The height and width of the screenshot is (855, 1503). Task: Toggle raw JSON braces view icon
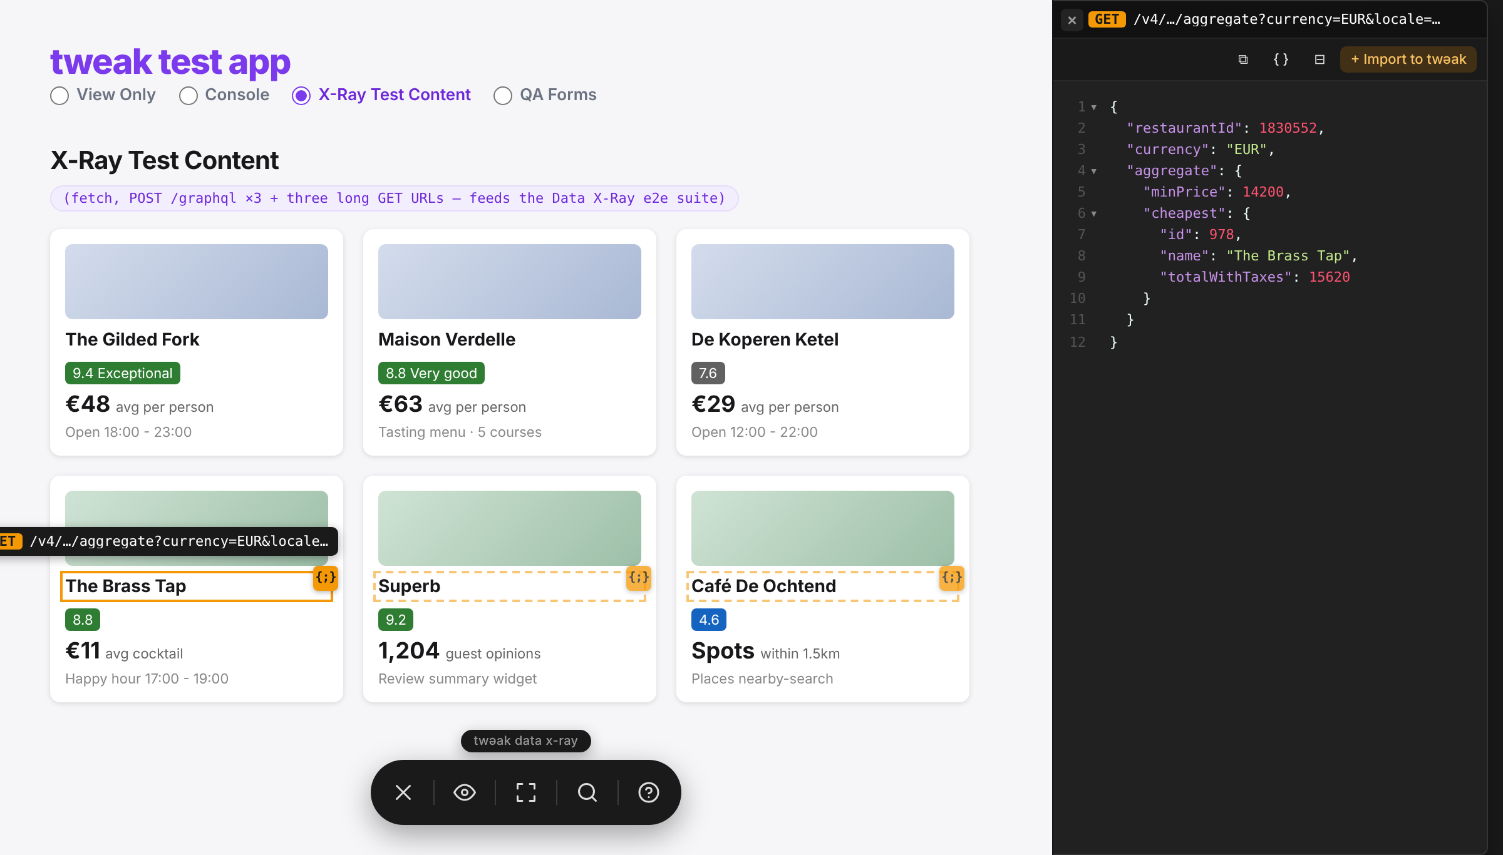coord(1281,59)
